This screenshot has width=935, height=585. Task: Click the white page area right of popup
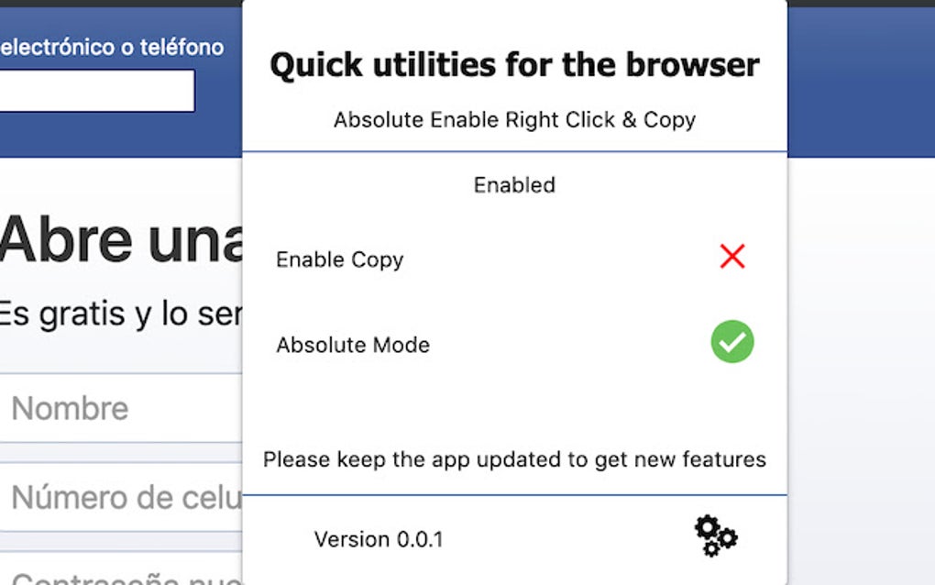tap(860, 367)
